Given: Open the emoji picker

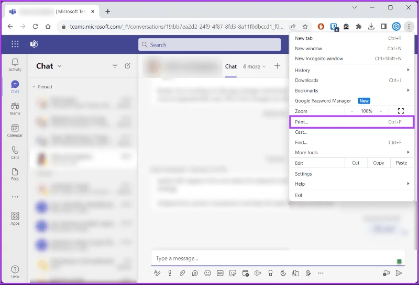Looking at the screenshot, I should [207, 273].
